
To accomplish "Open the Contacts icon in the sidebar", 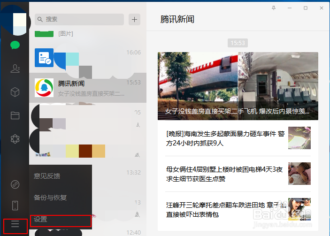I will pyautogui.click(x=15, y=69).
